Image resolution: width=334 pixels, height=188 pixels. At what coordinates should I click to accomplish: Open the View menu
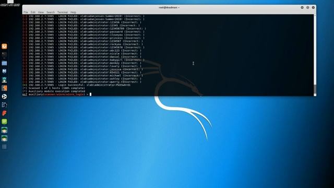tap(41, 13)
